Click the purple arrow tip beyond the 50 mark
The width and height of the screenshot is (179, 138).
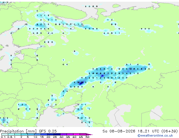point(89,134)
